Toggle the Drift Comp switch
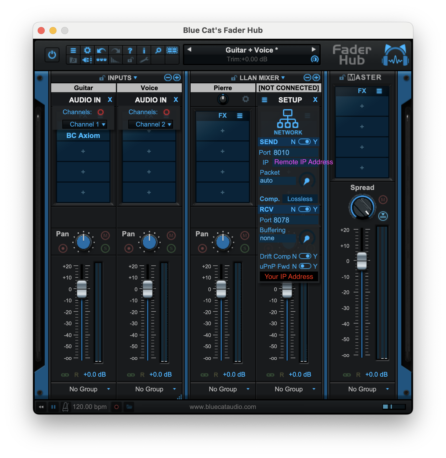 point(305,256)
